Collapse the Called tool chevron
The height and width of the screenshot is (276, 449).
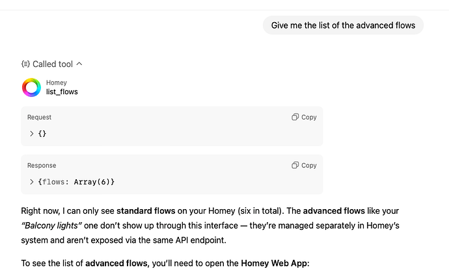(x=79, y=64)
